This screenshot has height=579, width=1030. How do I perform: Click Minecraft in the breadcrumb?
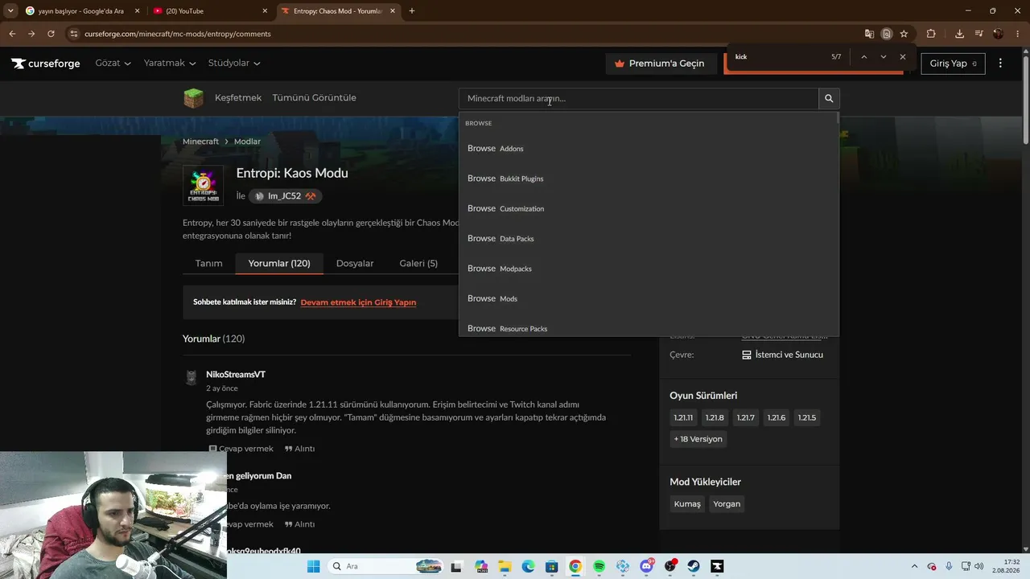(x=200, y=142)
